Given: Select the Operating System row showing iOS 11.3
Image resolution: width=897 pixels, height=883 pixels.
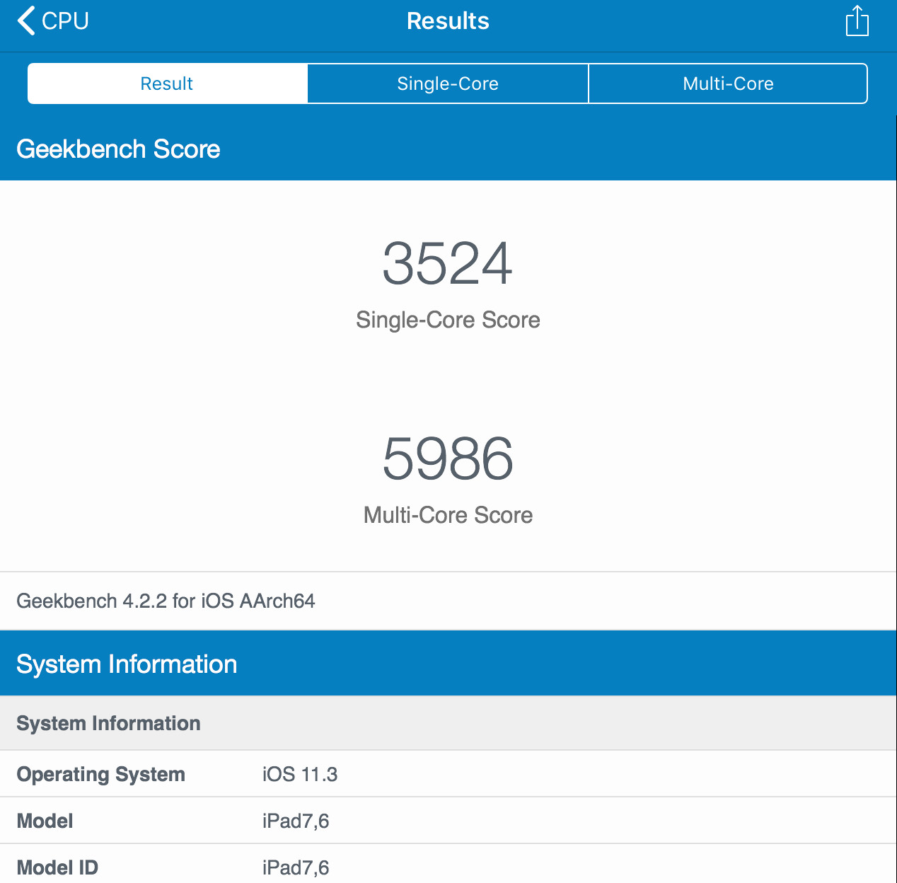Looking at the screenshot, I should click(x=448, y=774).
